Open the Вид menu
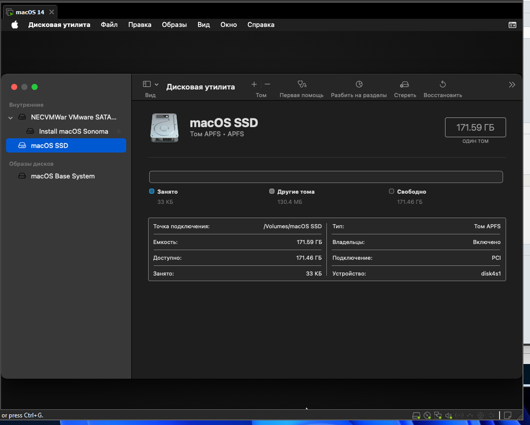The height and width of the screenshot is (425, 530). tap(203, 24)
